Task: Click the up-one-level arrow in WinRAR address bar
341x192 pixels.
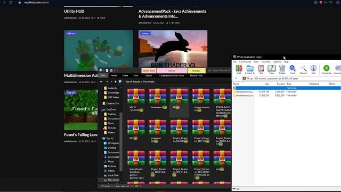Action: (x=236, y=78)
